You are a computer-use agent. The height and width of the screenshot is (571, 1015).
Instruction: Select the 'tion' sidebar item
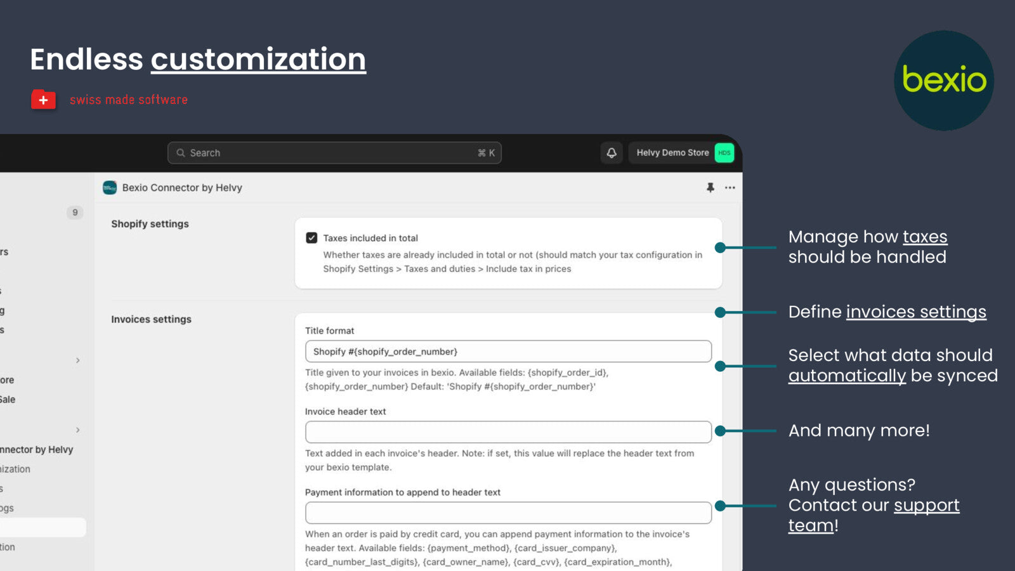coord(8,547)
